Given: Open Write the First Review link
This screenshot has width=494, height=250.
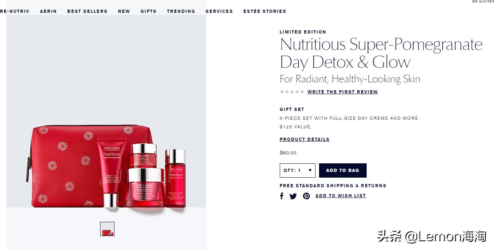Looking at the screenshot, I should tap(343, 92).
